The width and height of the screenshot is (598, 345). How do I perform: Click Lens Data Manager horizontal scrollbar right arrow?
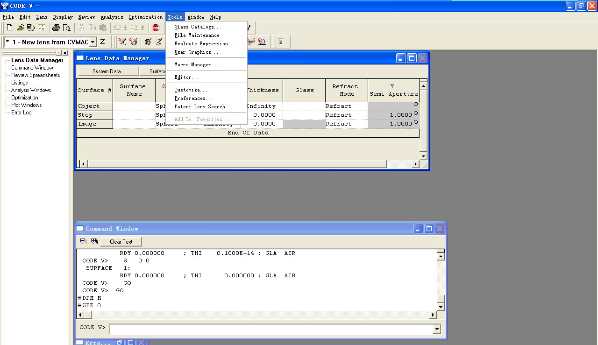pyautogui.click(x=415, y=164)
